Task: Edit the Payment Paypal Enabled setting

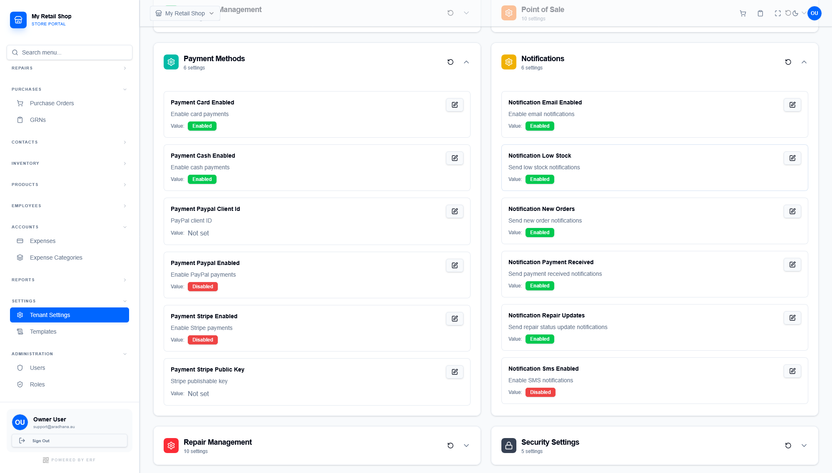Action: pyautogui.click(x=455, y=265)
